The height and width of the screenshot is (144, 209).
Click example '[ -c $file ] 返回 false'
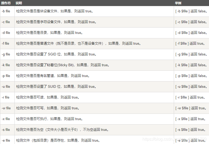coord(191,22)
